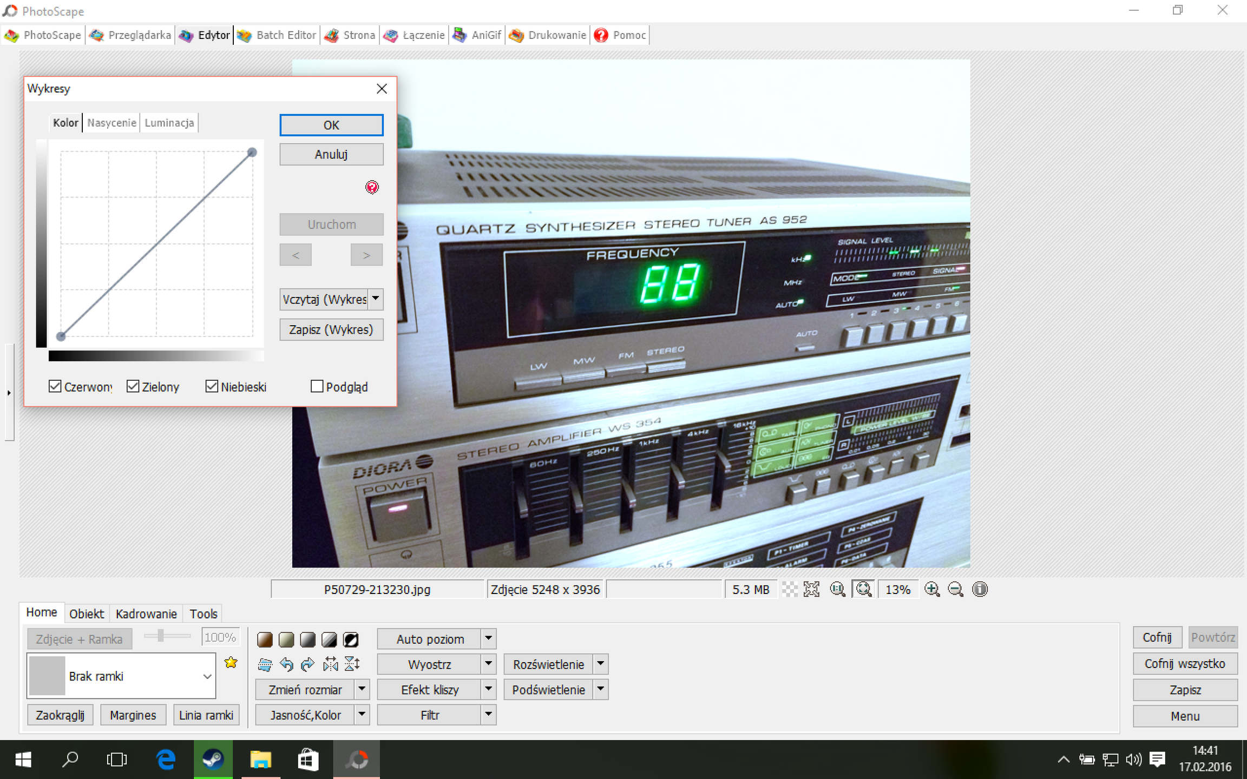Click the Cofnij wszystko button

click(x=1185, y=664)
